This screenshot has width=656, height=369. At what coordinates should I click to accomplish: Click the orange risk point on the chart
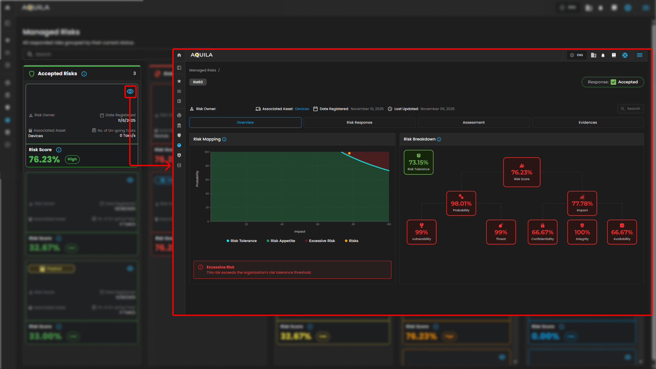[x=349, y=153]
